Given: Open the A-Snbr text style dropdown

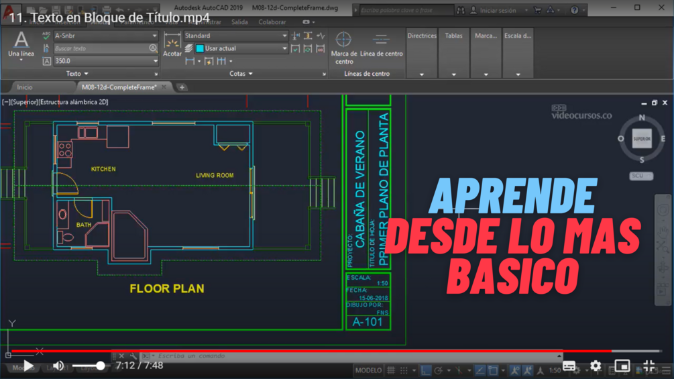Looking at the screenshot, I should (x=106, y=36).
